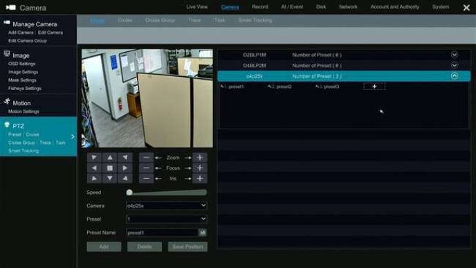Screen dimensions: 476x268
Task: Click the Save Position button
Action: pyautogui.click(x=187, y=247)
